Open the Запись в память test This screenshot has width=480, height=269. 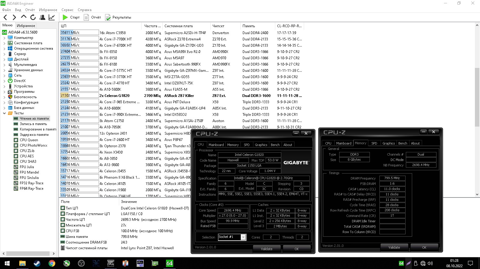33,124
